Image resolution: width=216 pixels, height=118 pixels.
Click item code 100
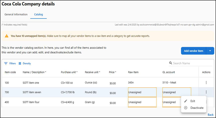[x=6, y=83]
